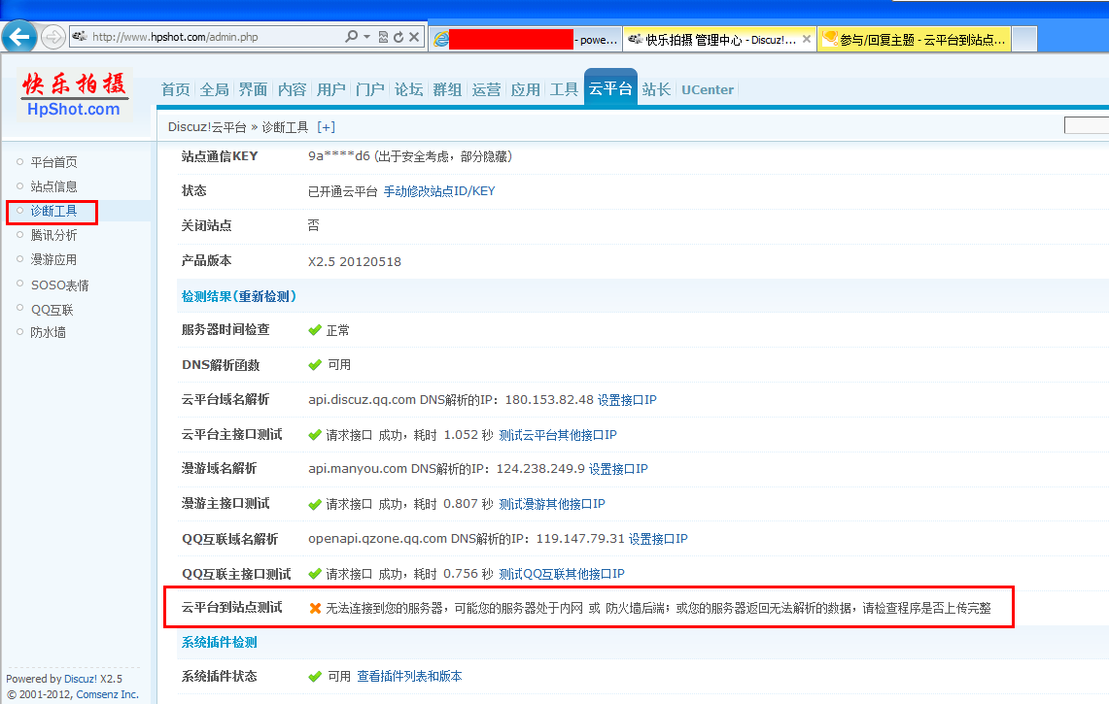Go back with the browser back arrow
Screen dimensions: 1109x704
click(19, 36)
